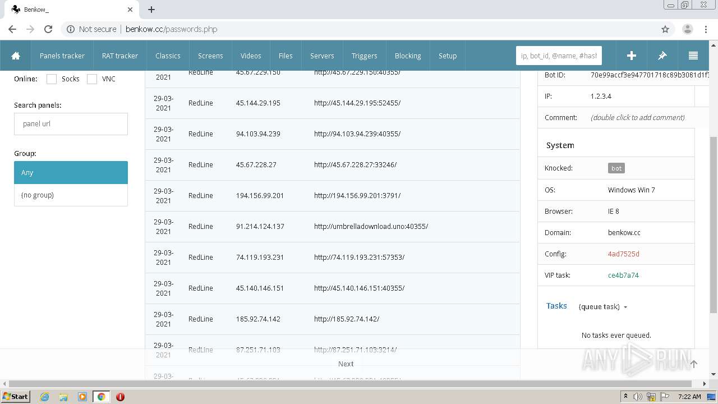Image resolution: width=718 pixels, height=404 pixels.
Task: Open Blocking menu item
Action: pos(408,56)
